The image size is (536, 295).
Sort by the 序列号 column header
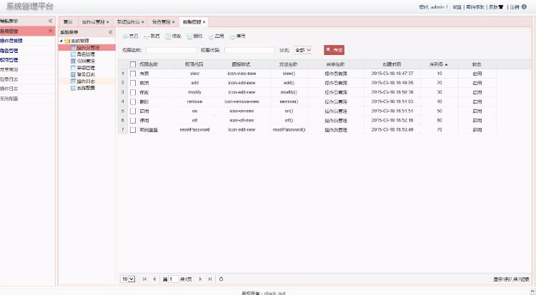click(x=439, y=64)
